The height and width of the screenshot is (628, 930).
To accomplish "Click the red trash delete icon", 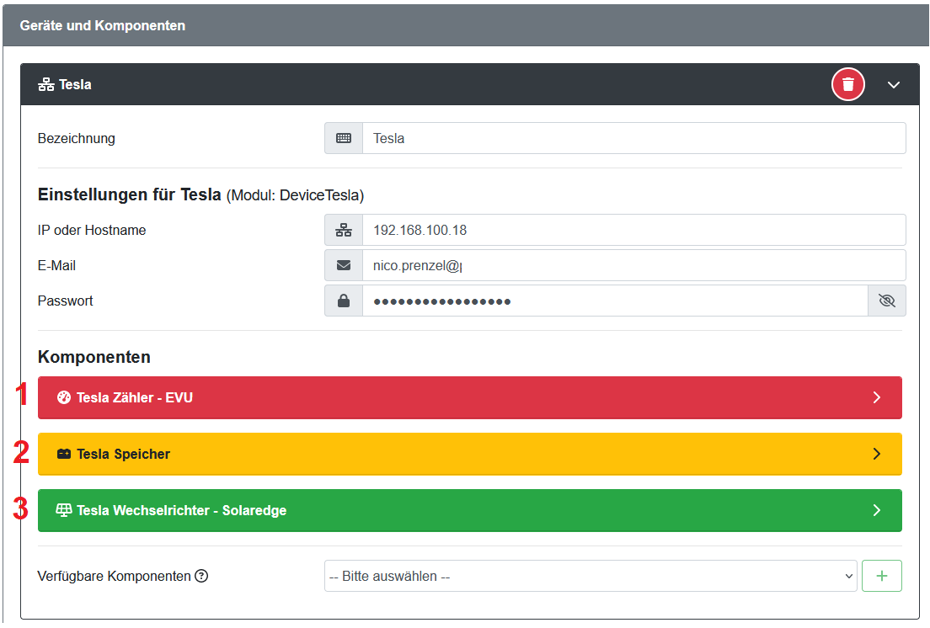I will 848,84.
